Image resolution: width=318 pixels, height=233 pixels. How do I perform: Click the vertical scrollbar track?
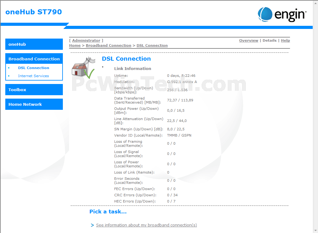(316, 118)
